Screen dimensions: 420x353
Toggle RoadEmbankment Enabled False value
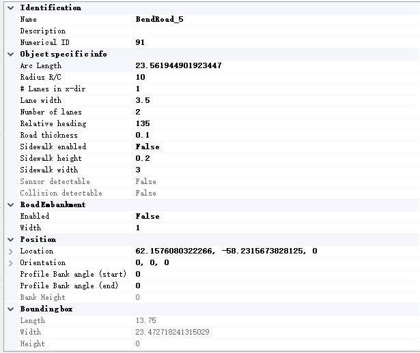tap(148, 216)
